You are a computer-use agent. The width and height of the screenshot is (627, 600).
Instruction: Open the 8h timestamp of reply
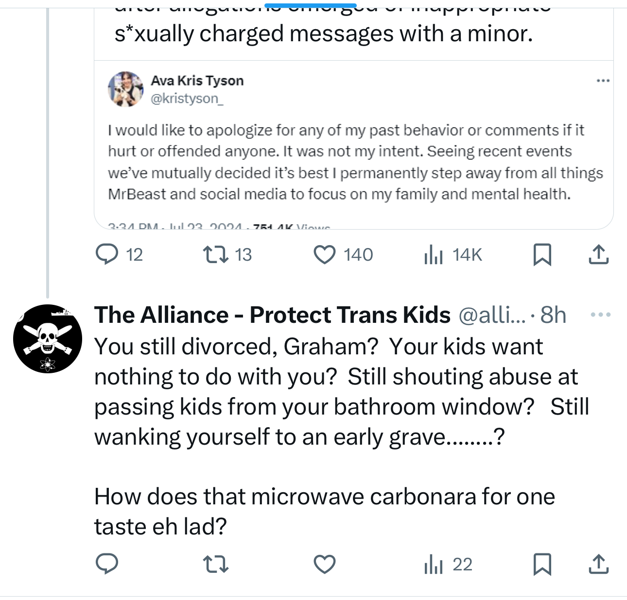click(553, 315)
